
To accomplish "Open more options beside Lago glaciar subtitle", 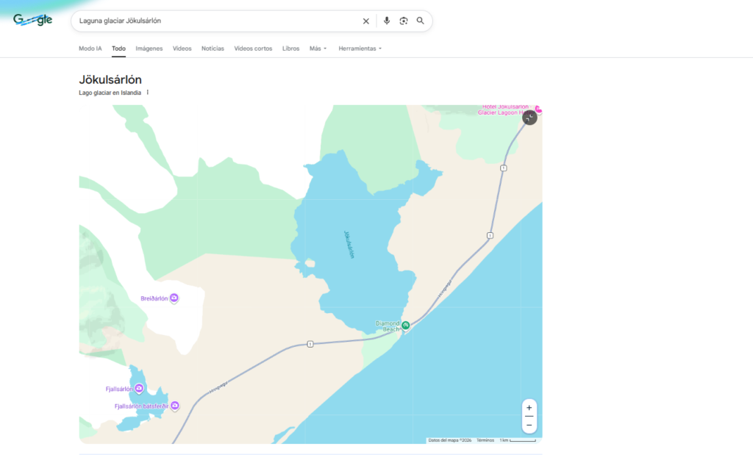I will tap(148, 93).
